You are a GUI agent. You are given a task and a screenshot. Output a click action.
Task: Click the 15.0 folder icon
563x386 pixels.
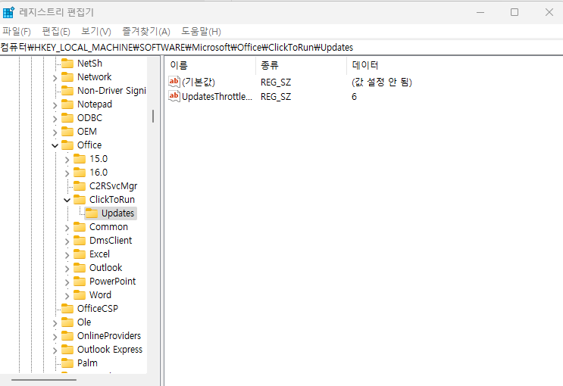(80, 159)
